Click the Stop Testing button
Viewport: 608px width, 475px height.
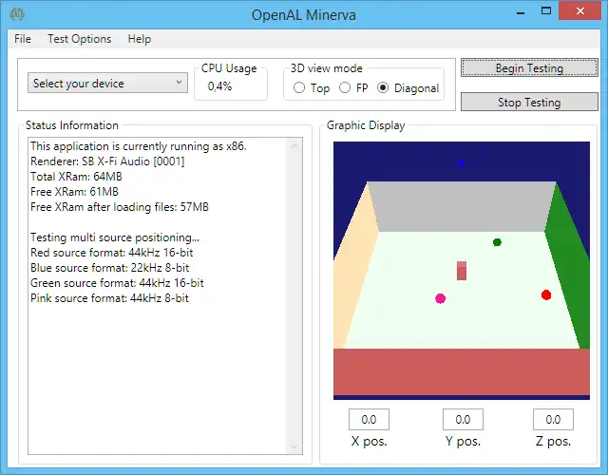529,102
